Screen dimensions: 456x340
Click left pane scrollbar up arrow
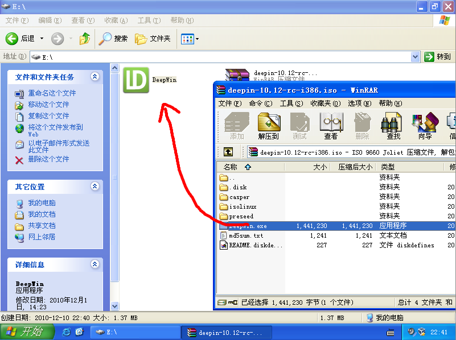[x=114, y=68]
